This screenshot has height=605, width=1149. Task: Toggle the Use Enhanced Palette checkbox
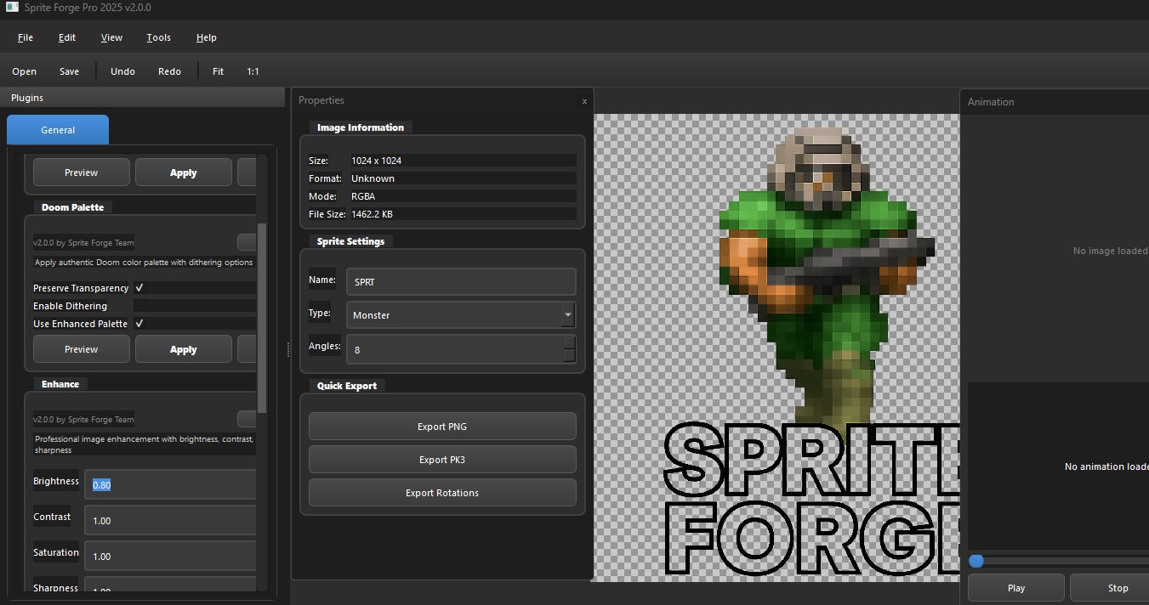139,324
